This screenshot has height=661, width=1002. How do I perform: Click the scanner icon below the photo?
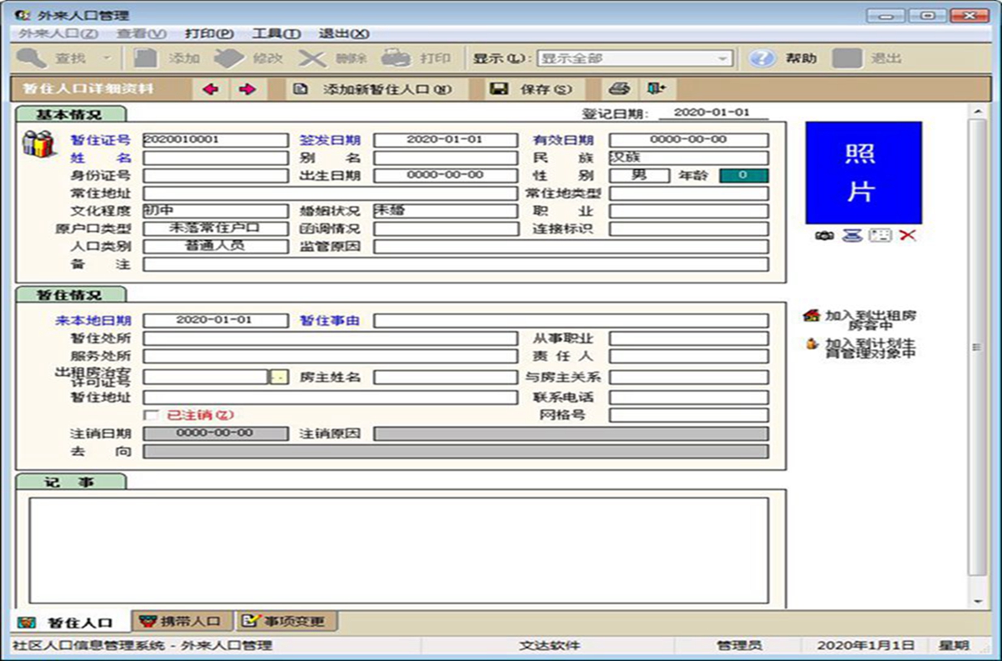851,235
